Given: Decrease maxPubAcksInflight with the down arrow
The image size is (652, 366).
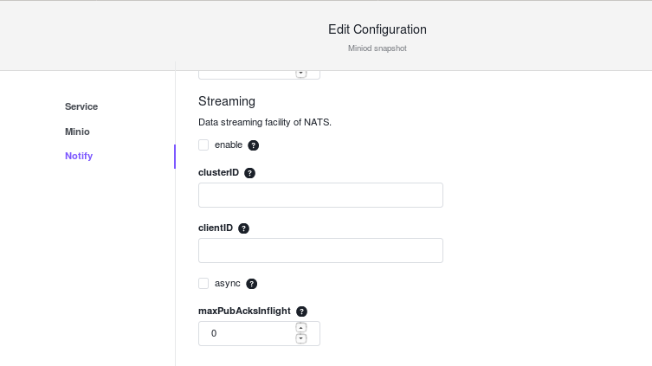Looking at the screenshot, I should [x=301, y=338].
